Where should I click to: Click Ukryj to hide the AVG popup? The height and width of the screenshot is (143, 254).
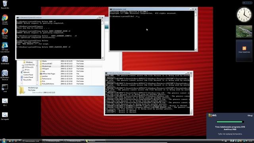click(250, 116)
